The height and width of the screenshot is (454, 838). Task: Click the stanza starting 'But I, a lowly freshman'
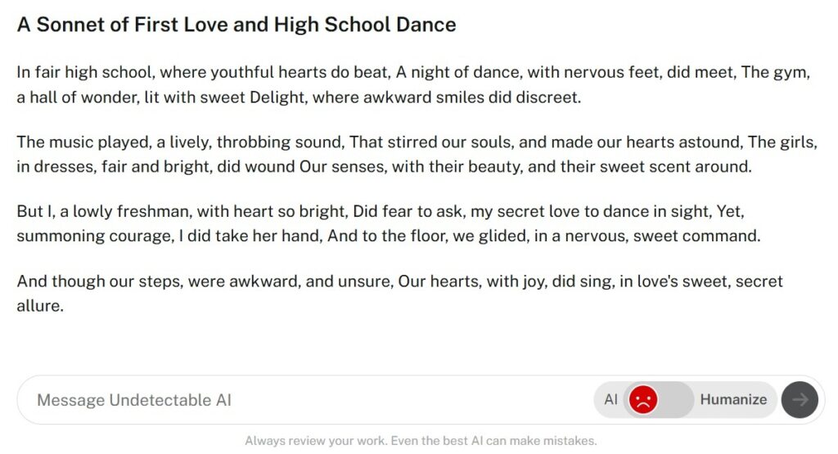pos(388,223)
